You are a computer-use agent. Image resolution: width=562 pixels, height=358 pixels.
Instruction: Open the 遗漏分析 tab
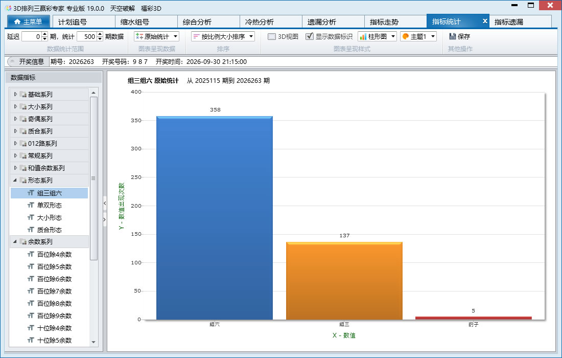(x=333, y=22)
